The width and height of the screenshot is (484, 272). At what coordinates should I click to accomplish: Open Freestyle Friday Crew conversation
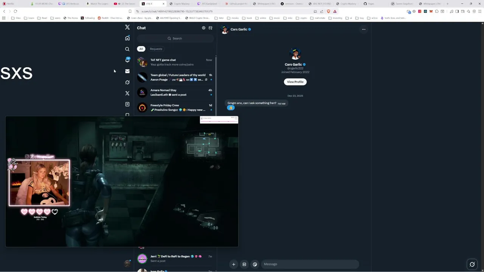tap(176, 107)
